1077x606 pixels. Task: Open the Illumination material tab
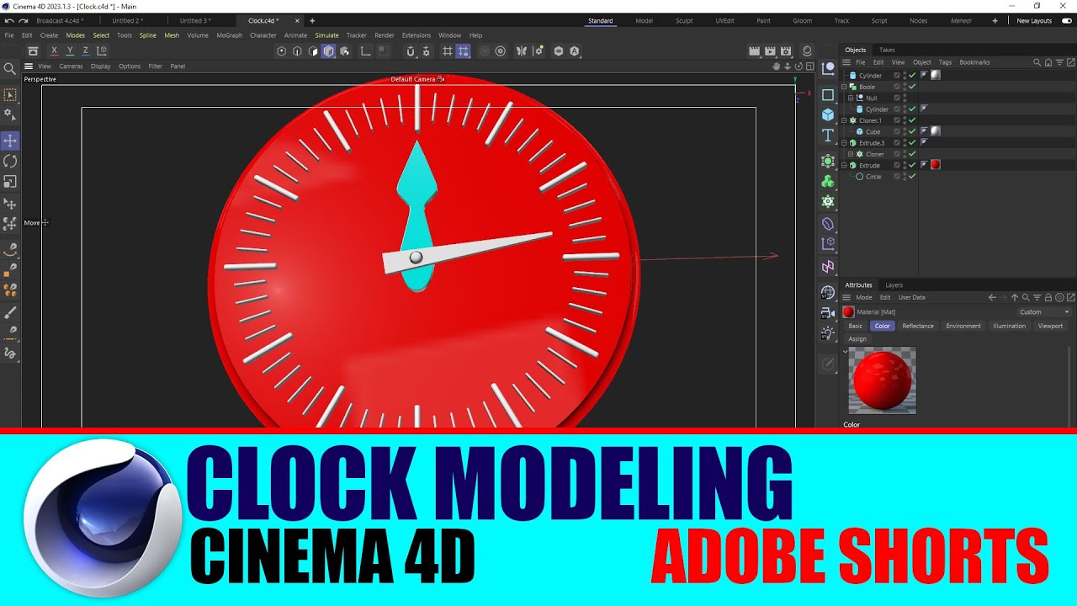click(1009, 326)
